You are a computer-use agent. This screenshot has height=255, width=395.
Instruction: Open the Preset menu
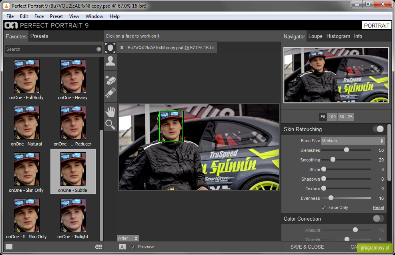(x=56, y=16)
